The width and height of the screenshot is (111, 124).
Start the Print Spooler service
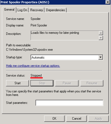[17, 83]
